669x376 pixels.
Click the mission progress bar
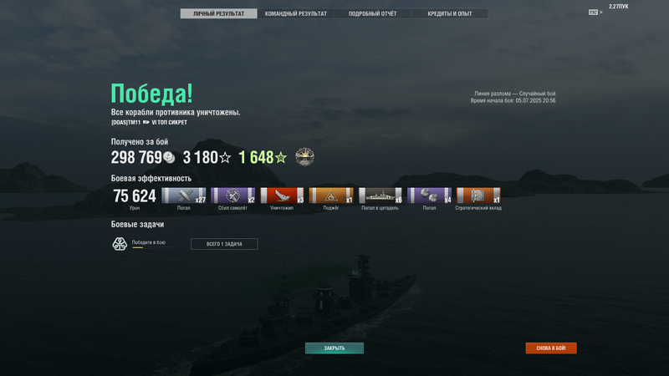[x=153, y=247]
